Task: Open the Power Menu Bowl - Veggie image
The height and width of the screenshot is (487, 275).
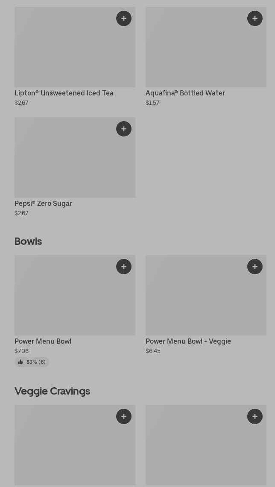Action: pos(196,300)
